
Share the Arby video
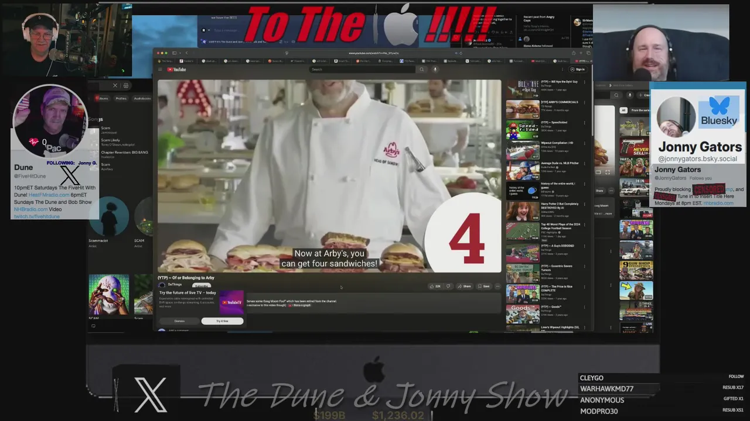[465, 287]
